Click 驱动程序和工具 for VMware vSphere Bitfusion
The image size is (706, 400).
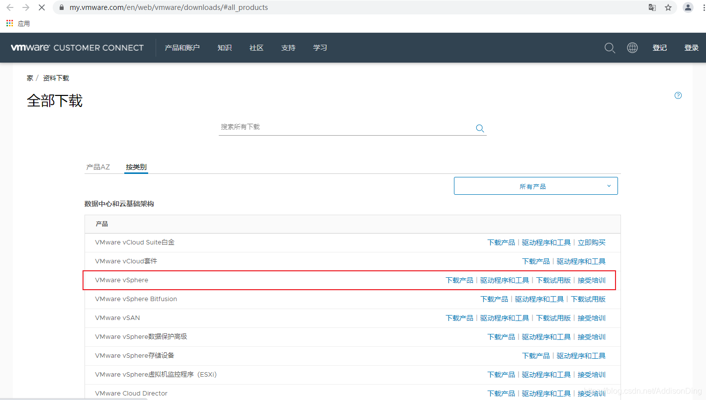[x=539, y=299]
